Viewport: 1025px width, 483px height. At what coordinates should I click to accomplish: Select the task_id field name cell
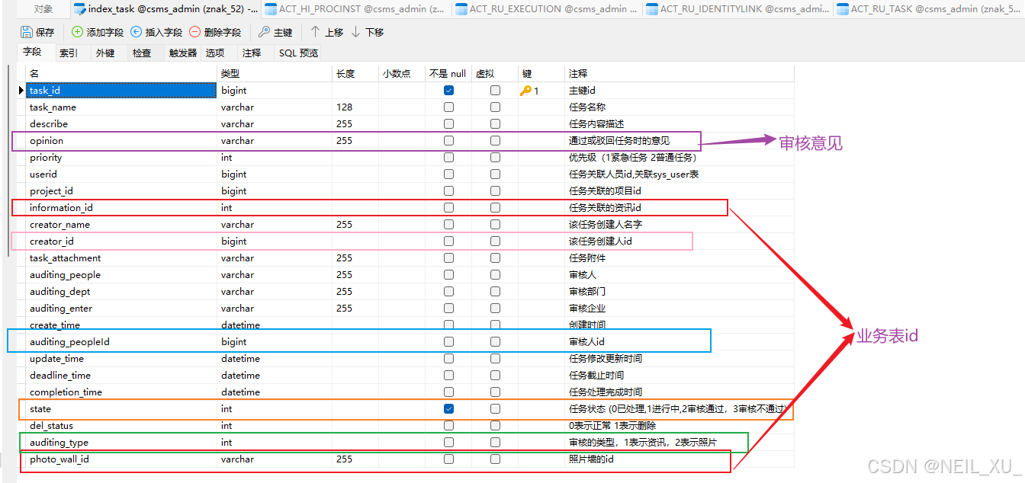coord(121,90)
